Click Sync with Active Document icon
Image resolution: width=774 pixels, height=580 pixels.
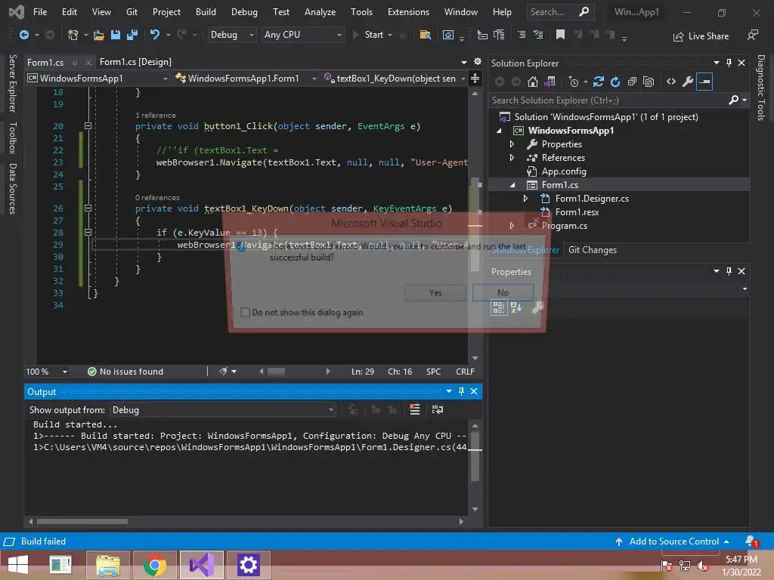click(599, 82)
